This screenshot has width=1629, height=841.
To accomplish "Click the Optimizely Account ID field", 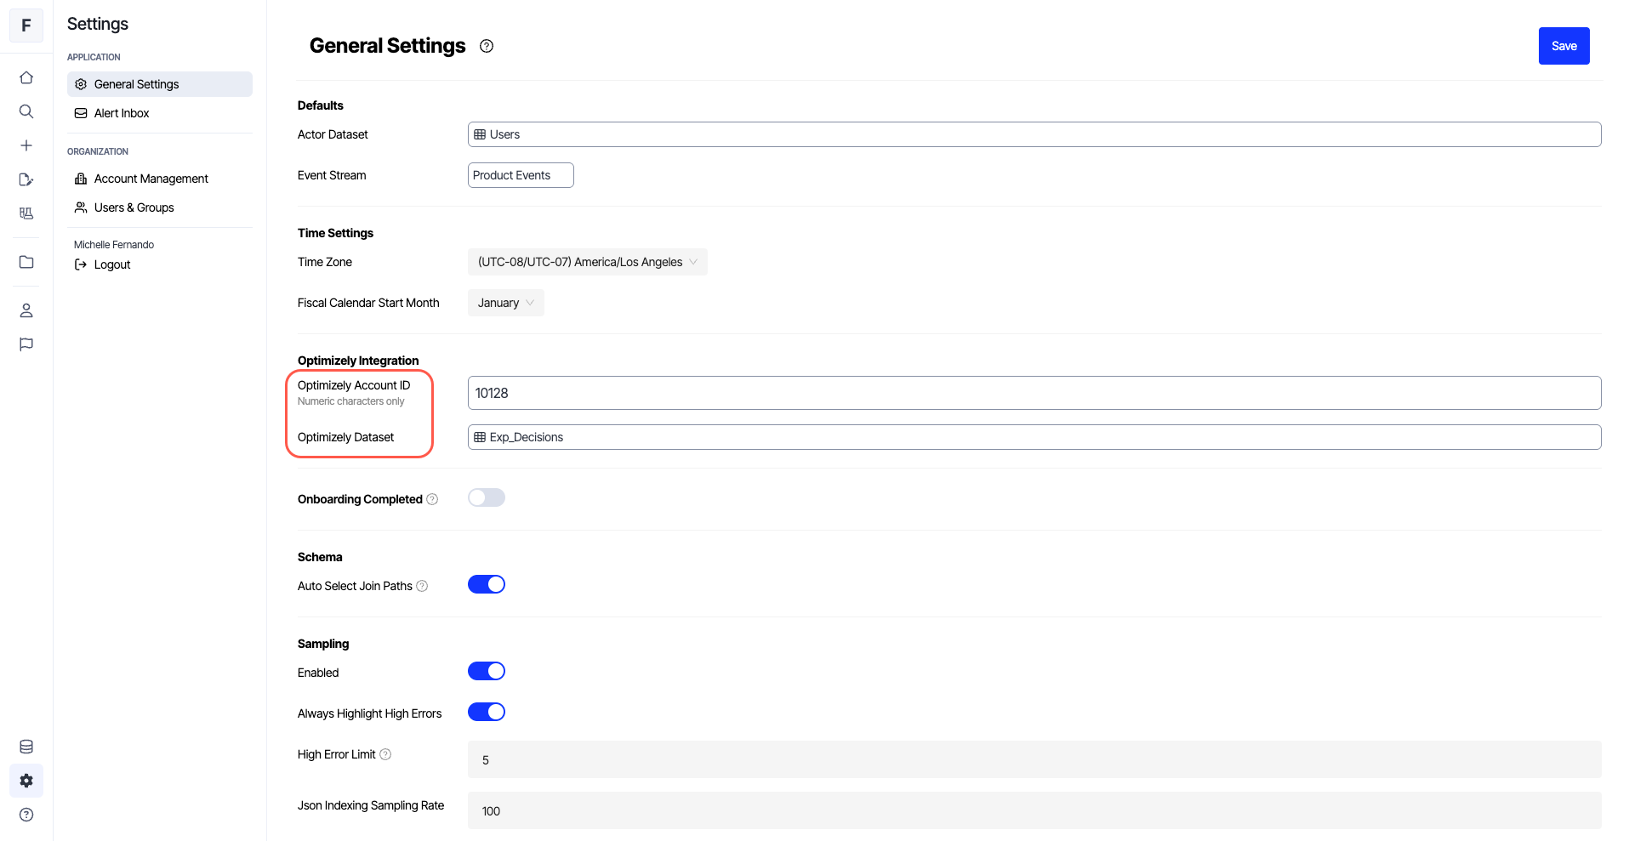I will click(1034, 393).
